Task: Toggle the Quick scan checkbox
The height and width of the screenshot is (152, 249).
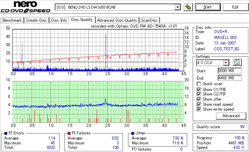Action: tap(199, 84)
